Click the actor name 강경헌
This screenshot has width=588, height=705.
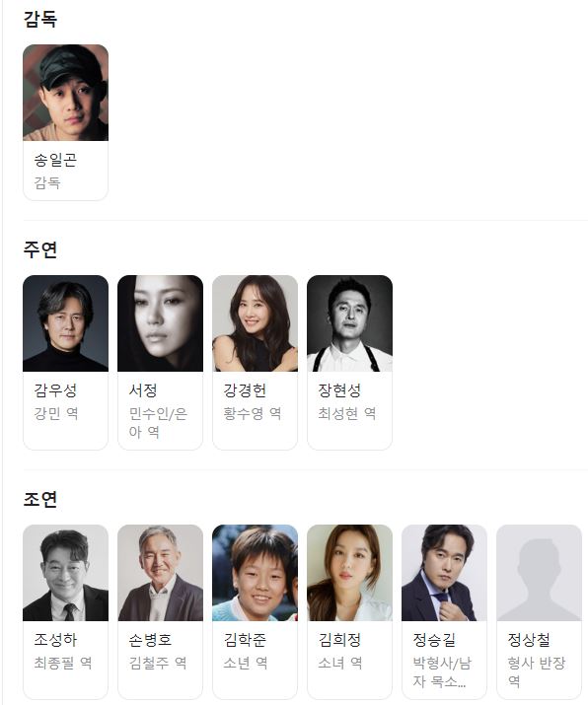pos(245,390)
